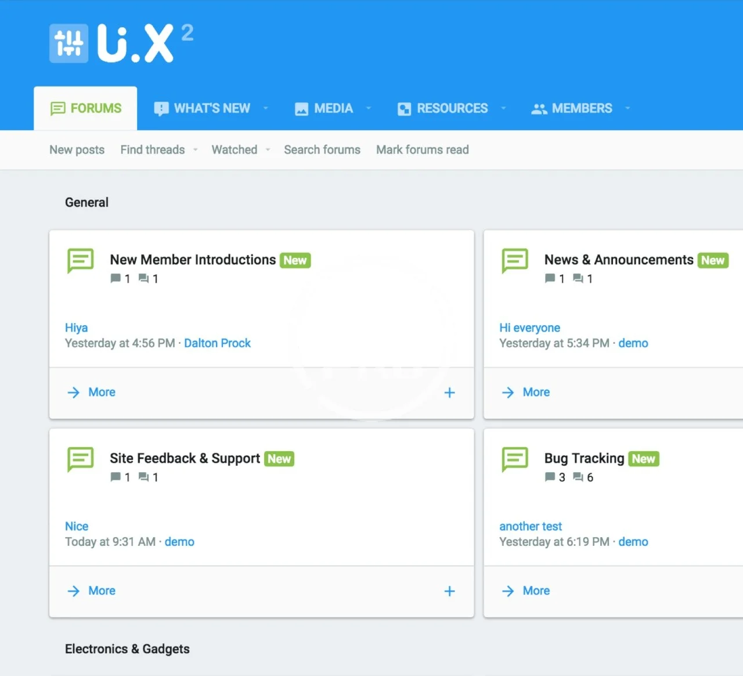The width and height of the screenshot is (743, 676).
Task: Click the Media tab image icon
Action: coord(301,109)
